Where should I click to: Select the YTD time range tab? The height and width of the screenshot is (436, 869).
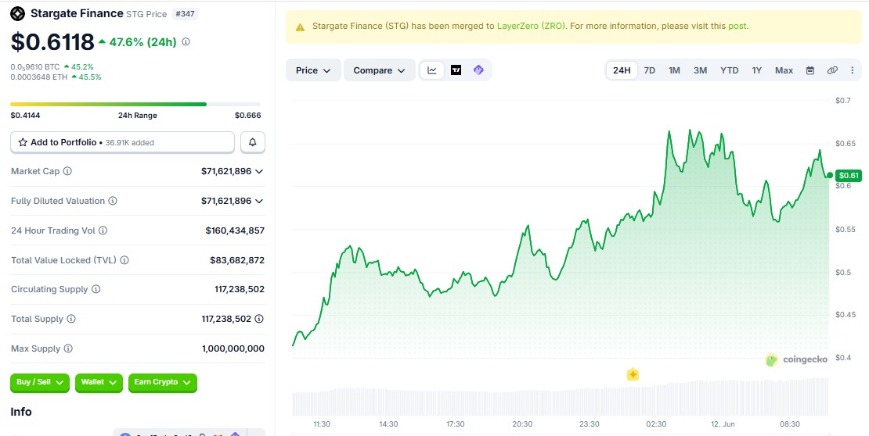click(x=730, y=70)
